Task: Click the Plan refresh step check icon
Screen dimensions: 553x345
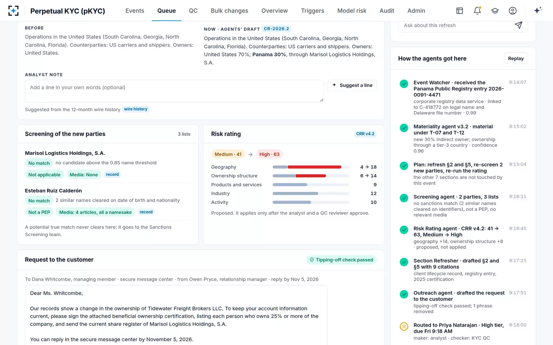Action: [404, 166]
